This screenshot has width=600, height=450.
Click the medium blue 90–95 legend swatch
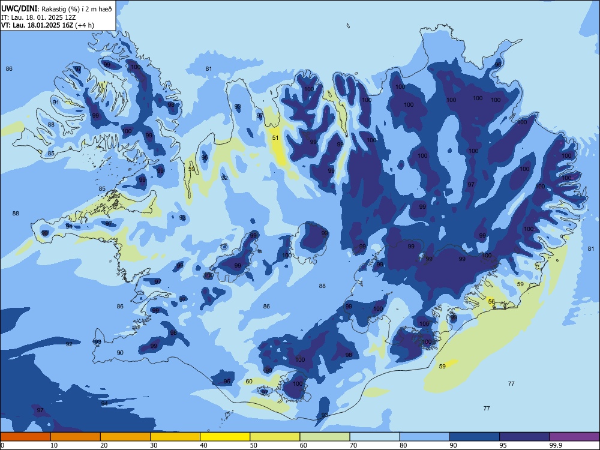point(475,437)
